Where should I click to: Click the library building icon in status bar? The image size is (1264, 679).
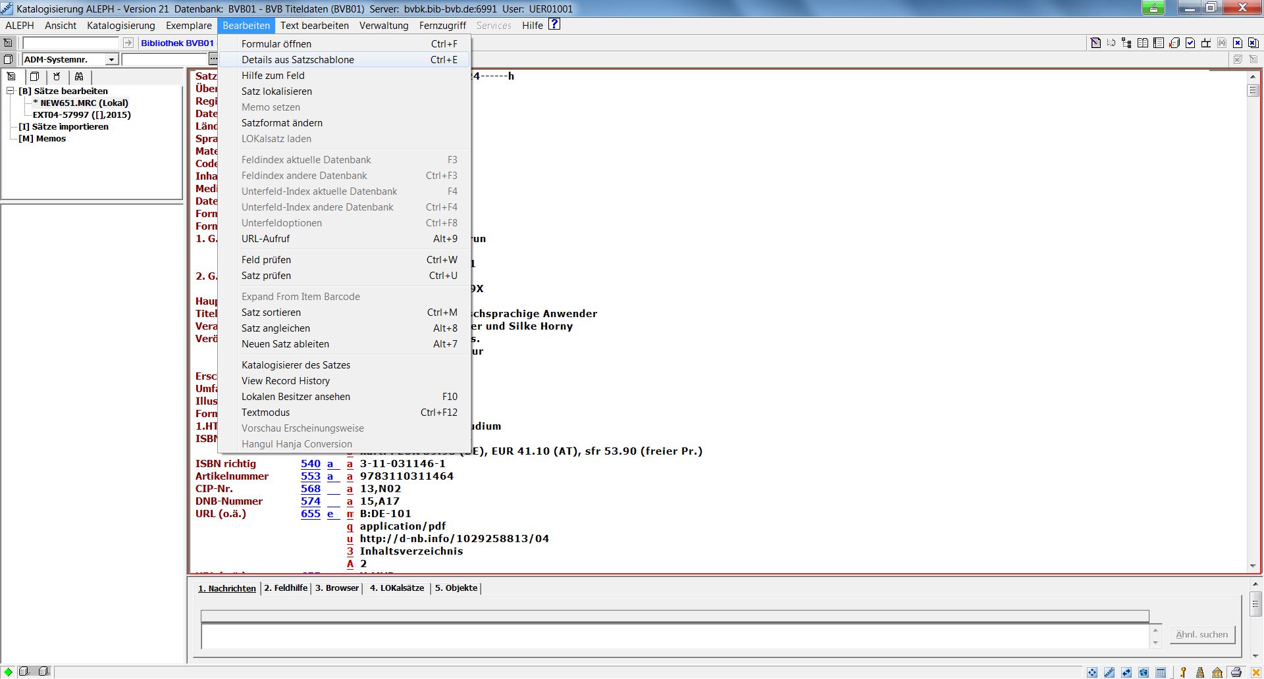point(1217,672)
